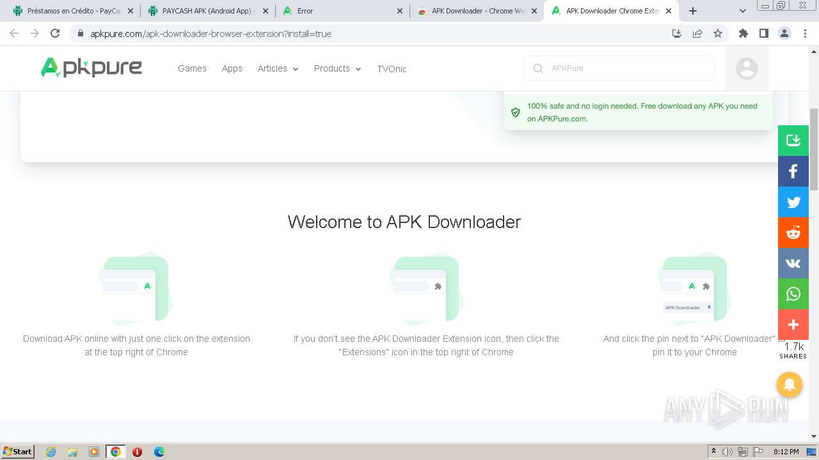
Task: Open more sharing options plus icon
Action: 793,325
